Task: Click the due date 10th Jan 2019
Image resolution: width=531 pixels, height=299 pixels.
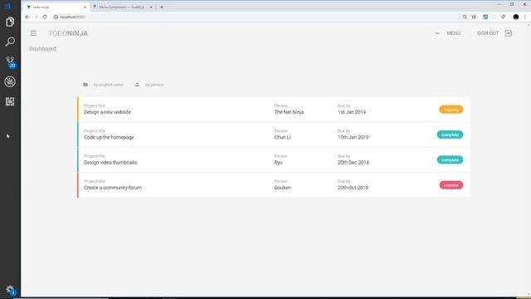Action: [x=353, y=137]
